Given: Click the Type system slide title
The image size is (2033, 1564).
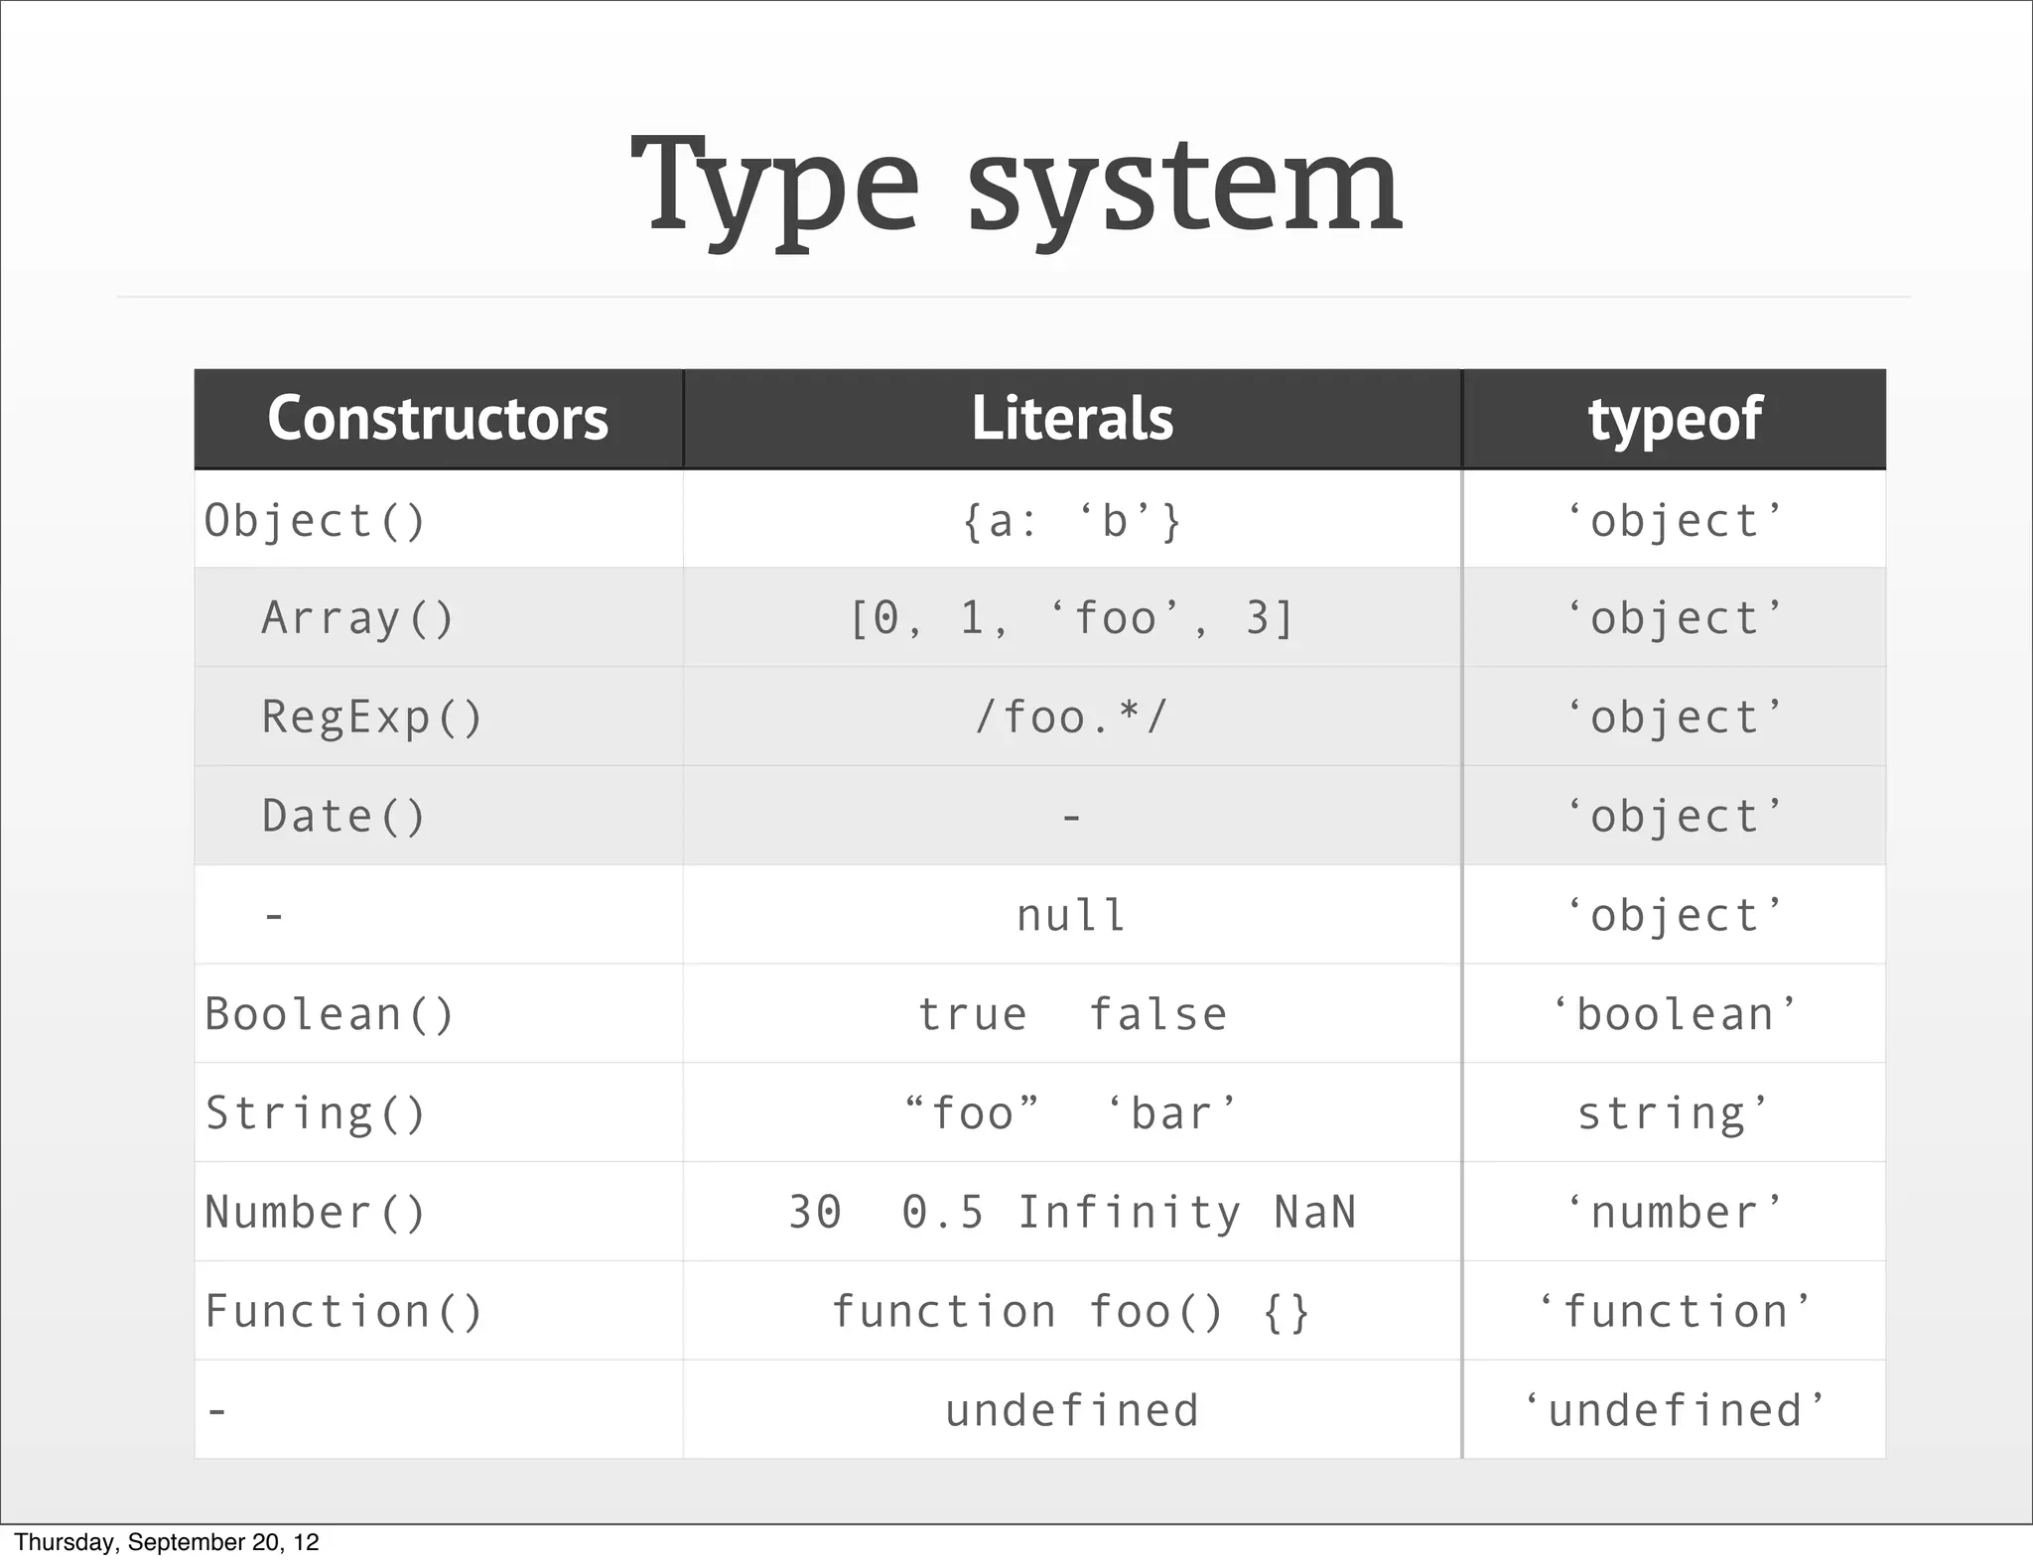Looking at the screenshot, I should tap(1016, 189).
